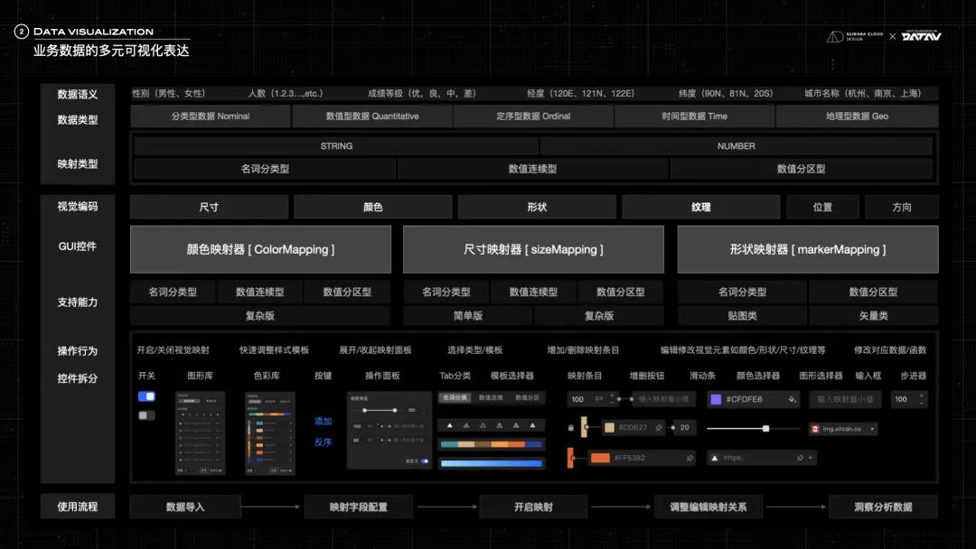Click the 输入映射最小值 field under 输入框

click(849, 399)
